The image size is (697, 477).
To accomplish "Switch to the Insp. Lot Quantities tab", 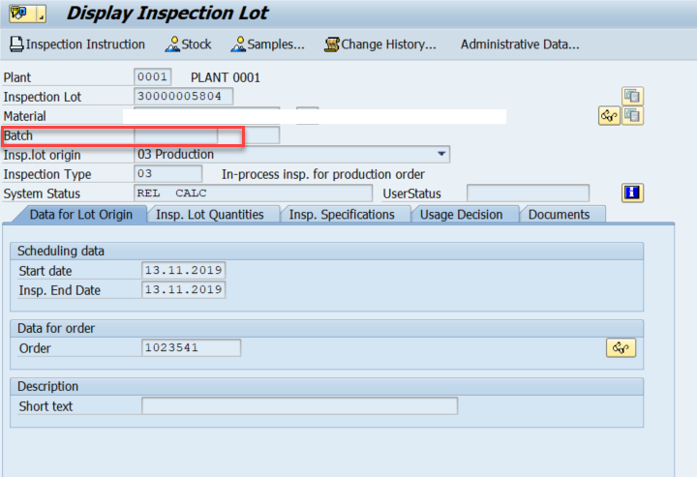I will (210, 215).
